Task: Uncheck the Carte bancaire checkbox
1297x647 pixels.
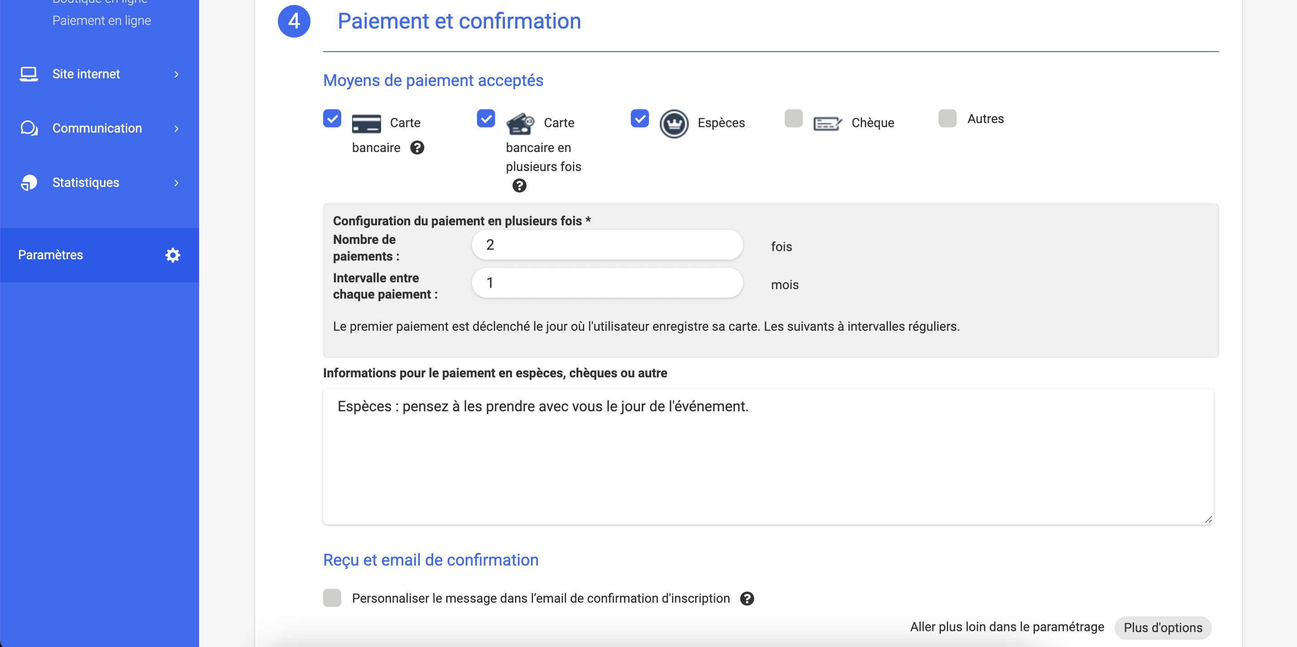Action: [332, 119]
